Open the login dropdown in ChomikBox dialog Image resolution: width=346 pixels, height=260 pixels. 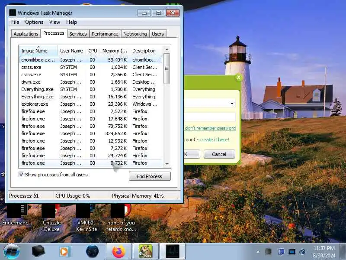(232, 104)
